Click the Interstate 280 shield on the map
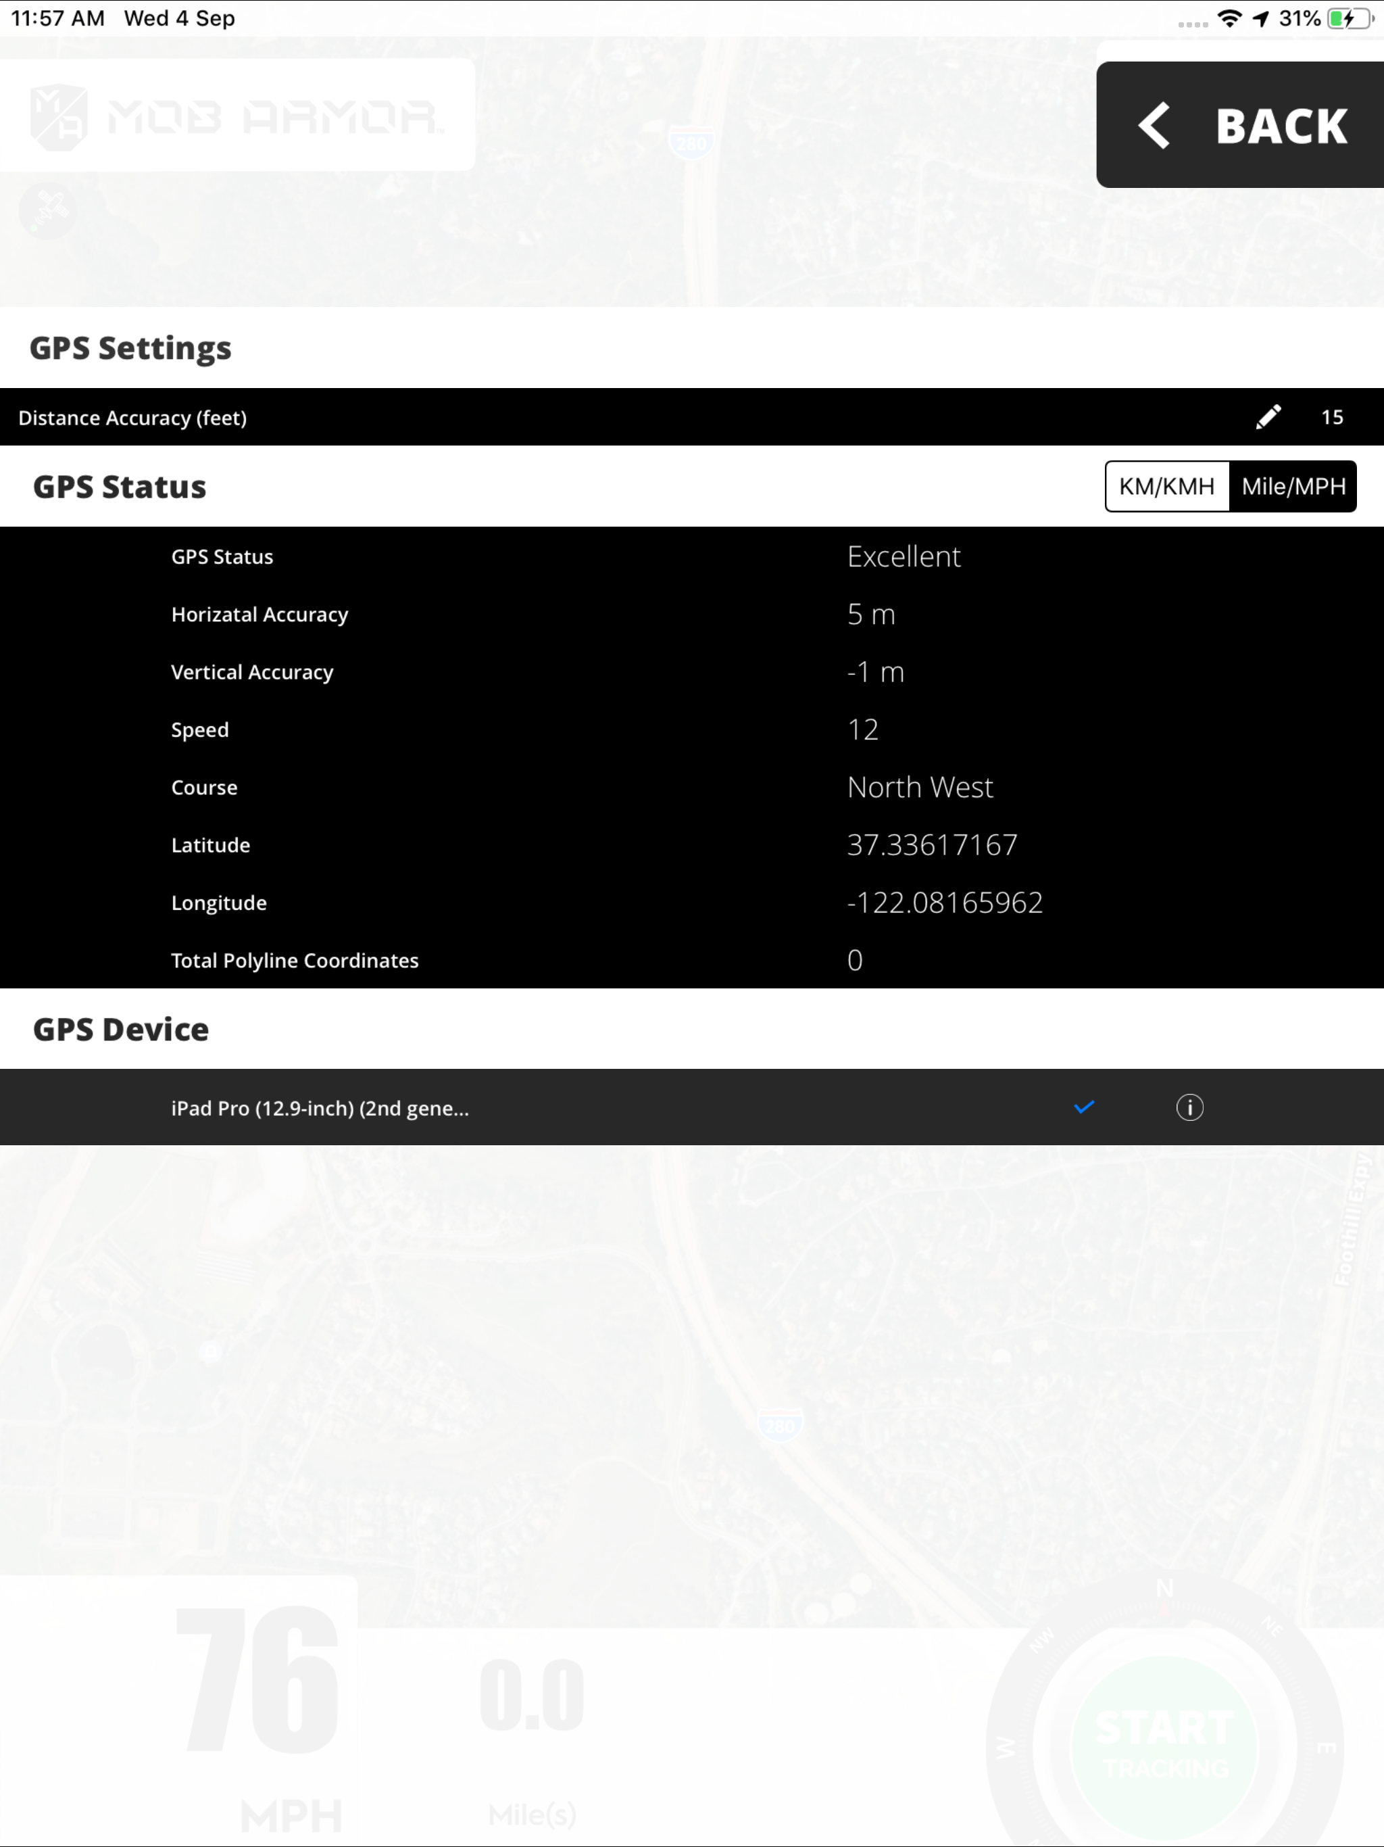This screenshot has width=1384, height=1847. tap(691, 142)
